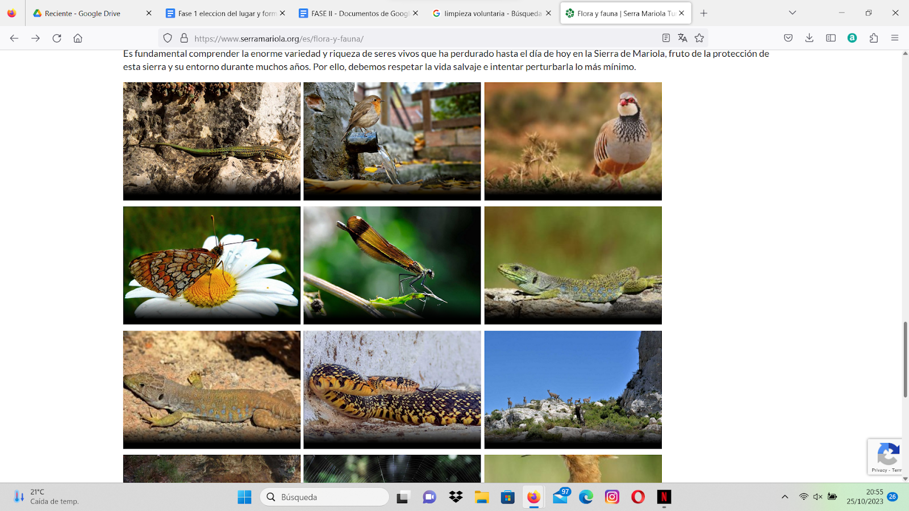Open Wi-Fi network settings in tray

(803, 497)
